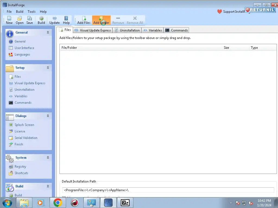Click the Build toolbar icon
Image resolution: width=278 pixels, height=208 pixels.
click(41, 20)
